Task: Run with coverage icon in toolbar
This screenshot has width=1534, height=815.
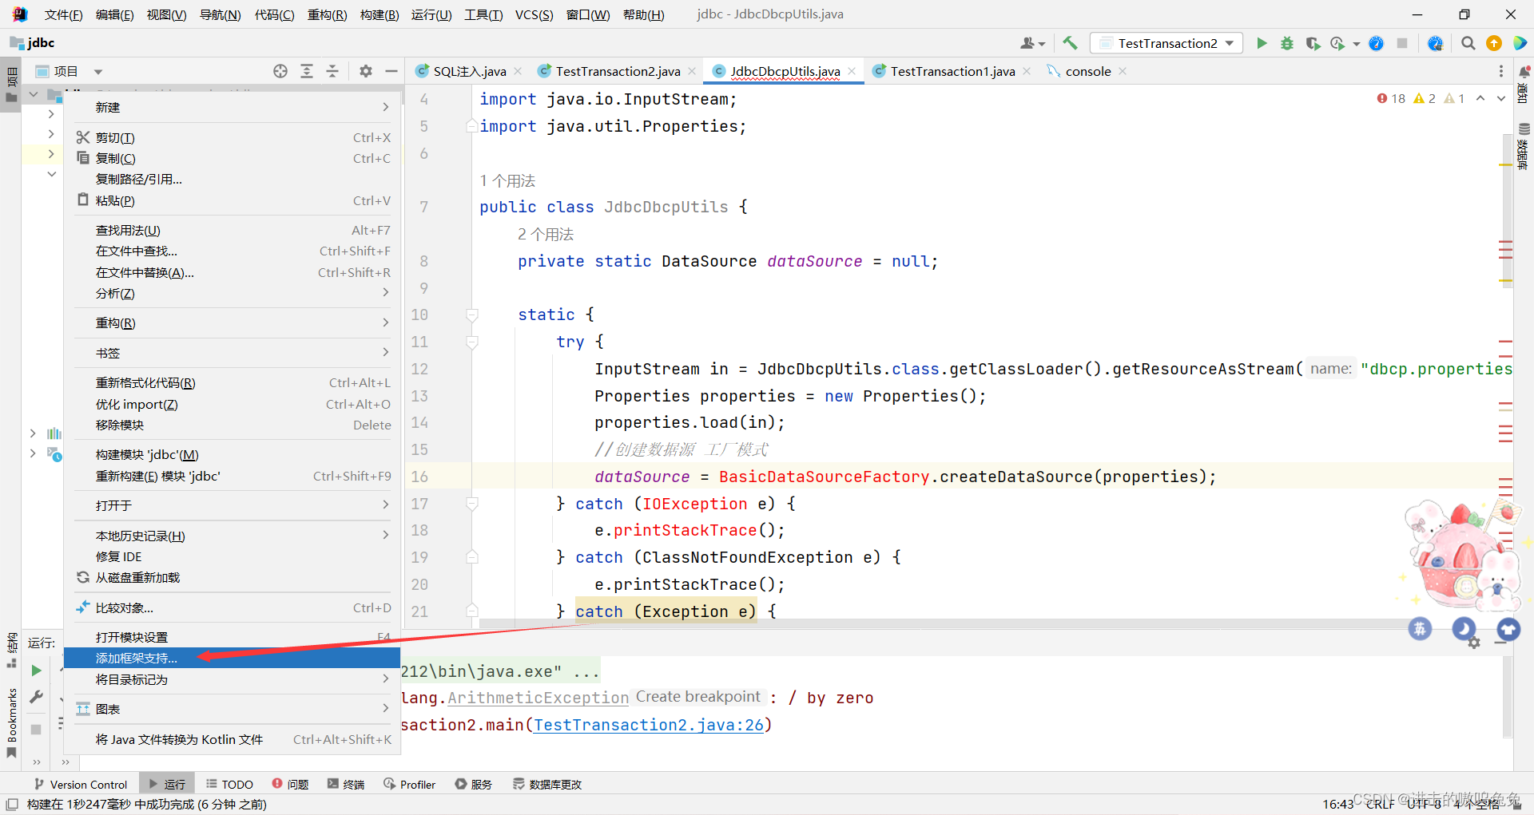Action: pos(1313,43)
